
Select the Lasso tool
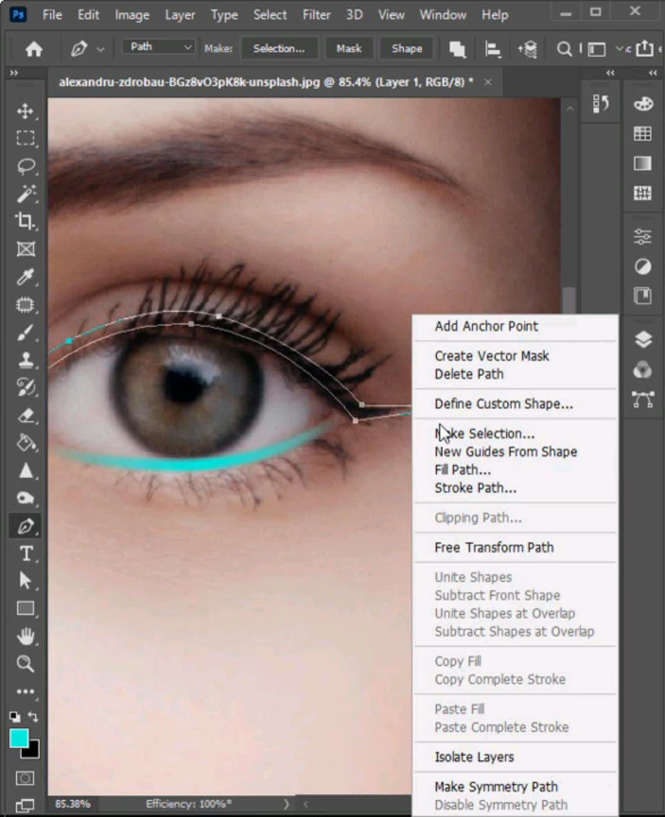tap(26, 166)
